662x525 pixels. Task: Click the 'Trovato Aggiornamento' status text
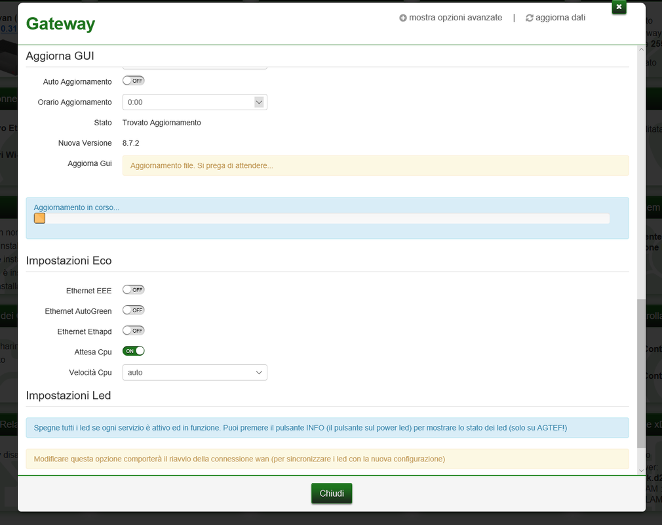(162, 123)
